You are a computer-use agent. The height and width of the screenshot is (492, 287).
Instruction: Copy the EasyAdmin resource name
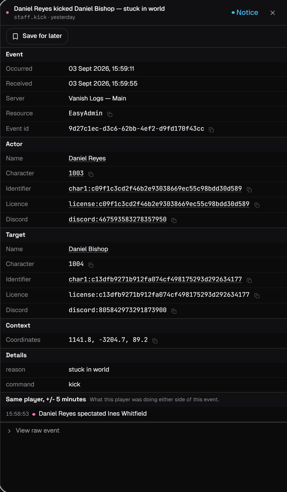coord(110,114)
